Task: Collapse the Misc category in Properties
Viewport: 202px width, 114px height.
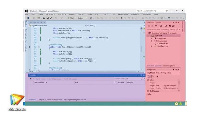Action: (148, 80)
